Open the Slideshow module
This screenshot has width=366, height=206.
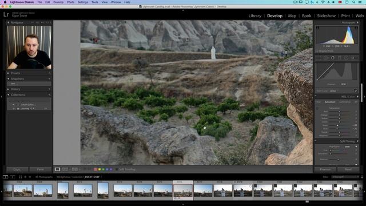[x=327, y=15]
